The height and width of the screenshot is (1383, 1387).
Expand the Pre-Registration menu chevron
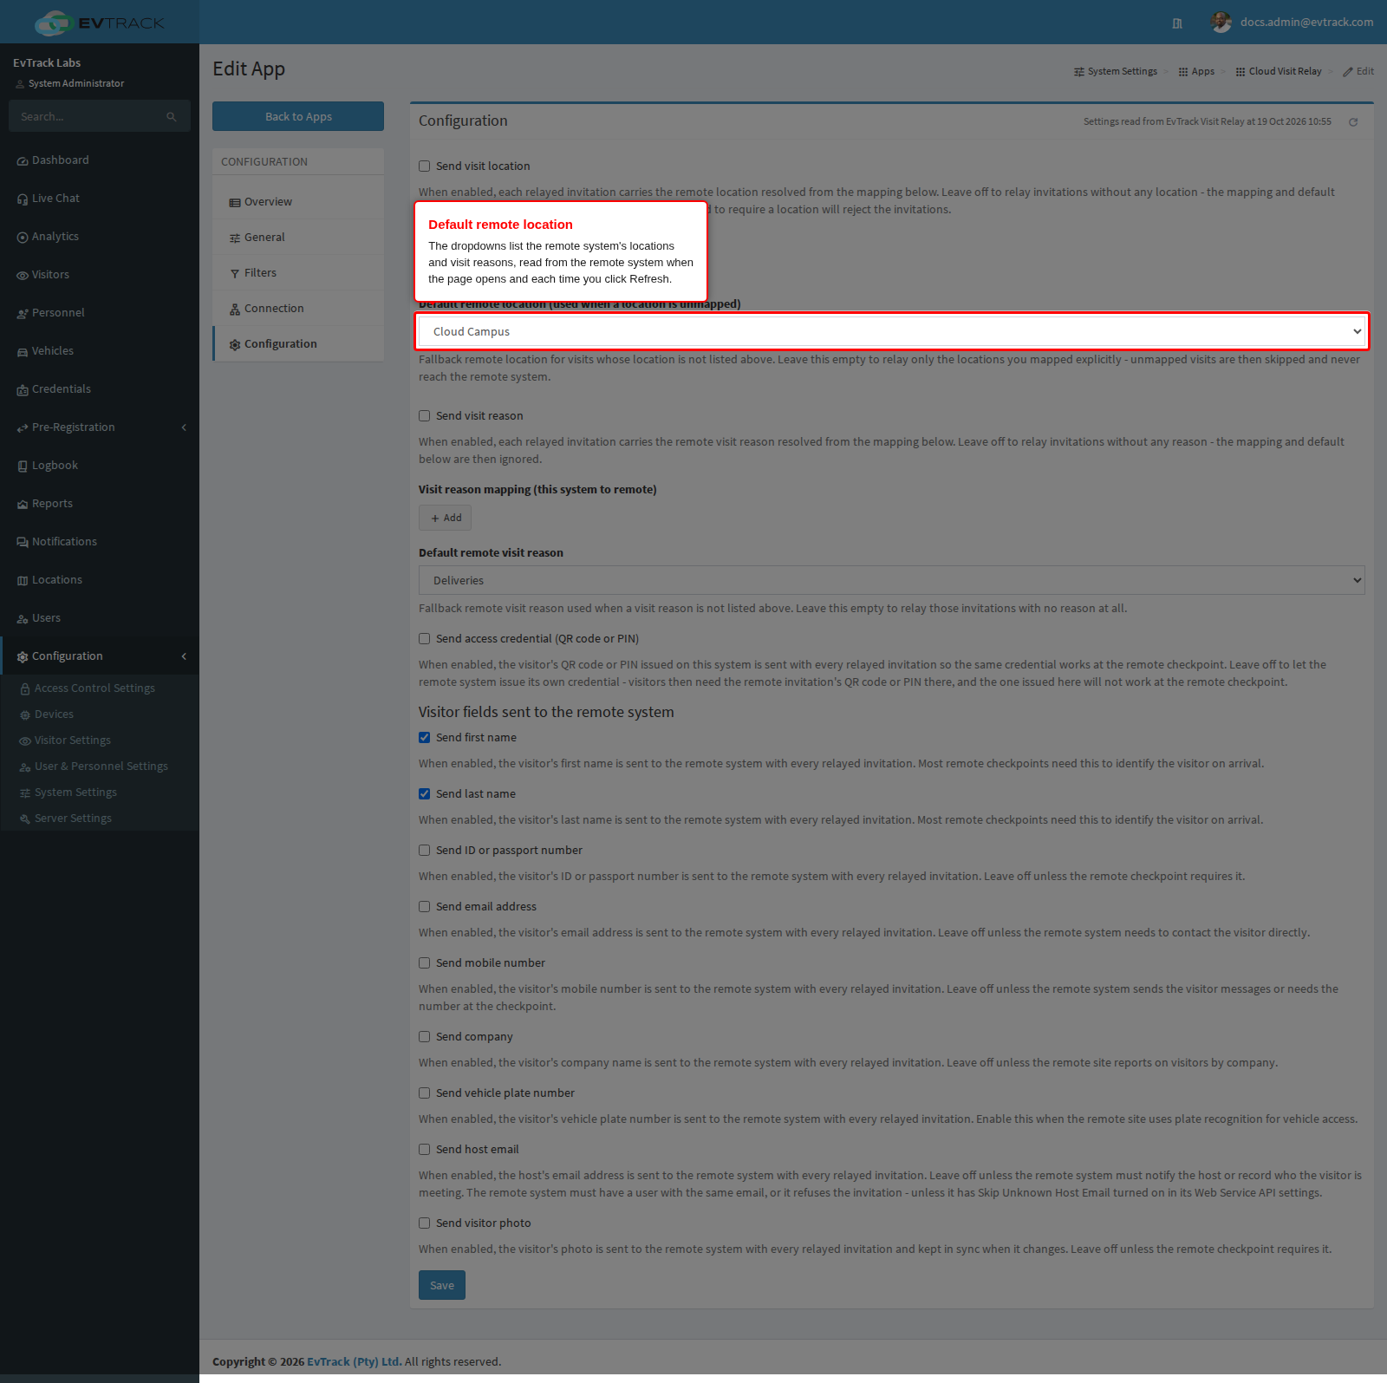pos(184,427)
